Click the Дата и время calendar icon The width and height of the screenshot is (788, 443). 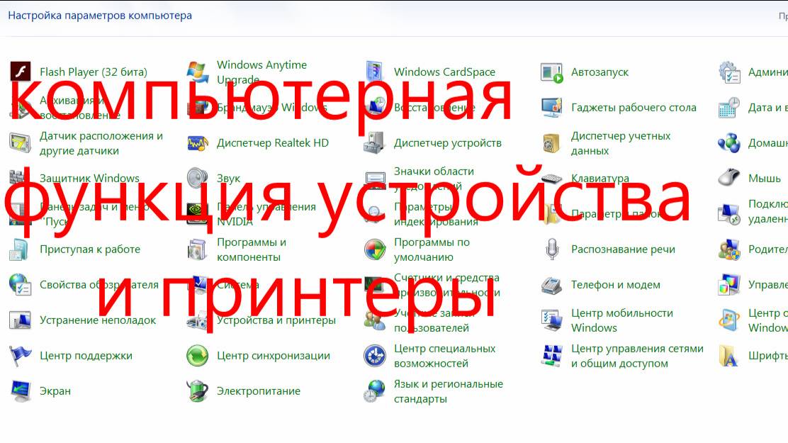[x=728, y=108]
